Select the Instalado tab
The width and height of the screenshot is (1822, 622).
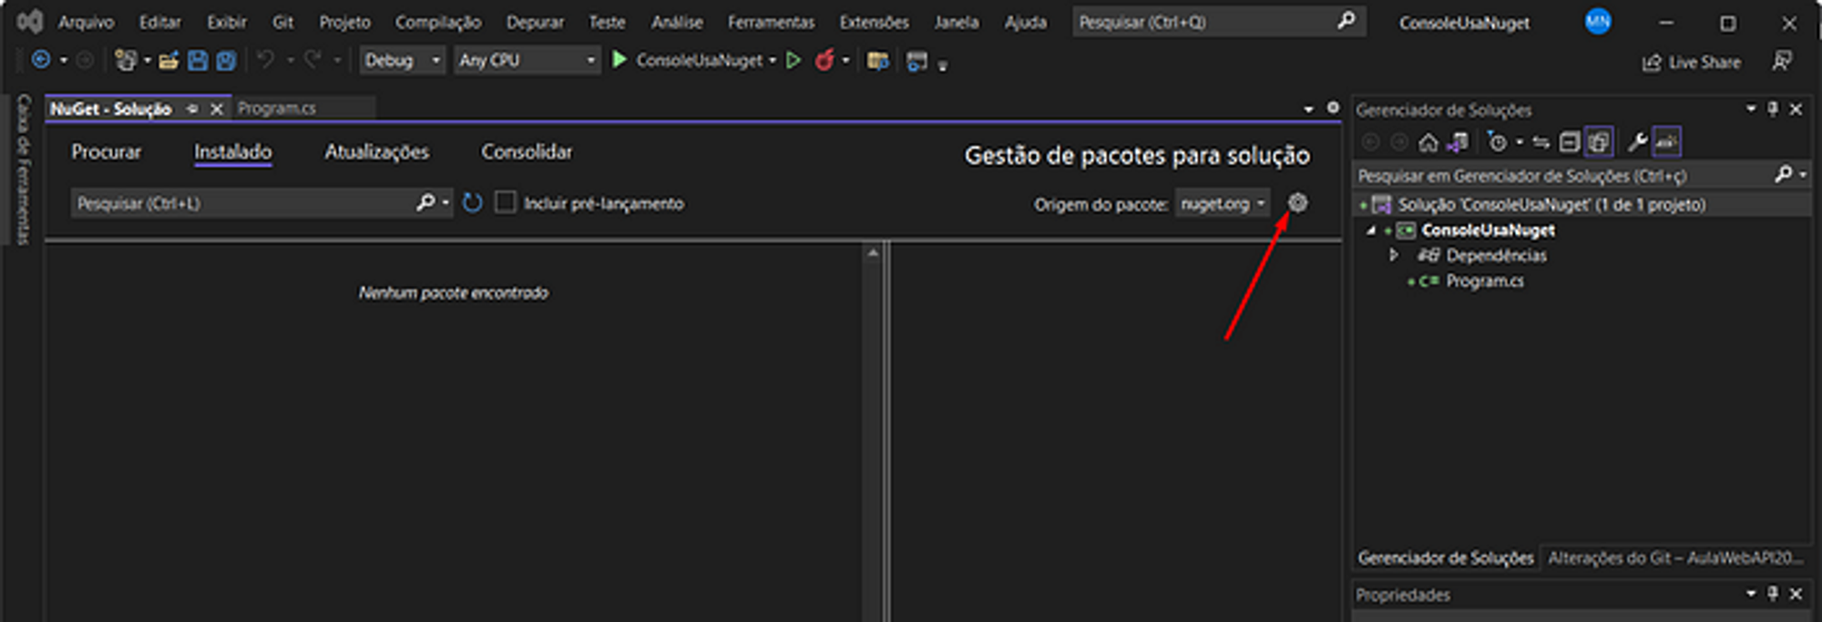coord(232,152)
